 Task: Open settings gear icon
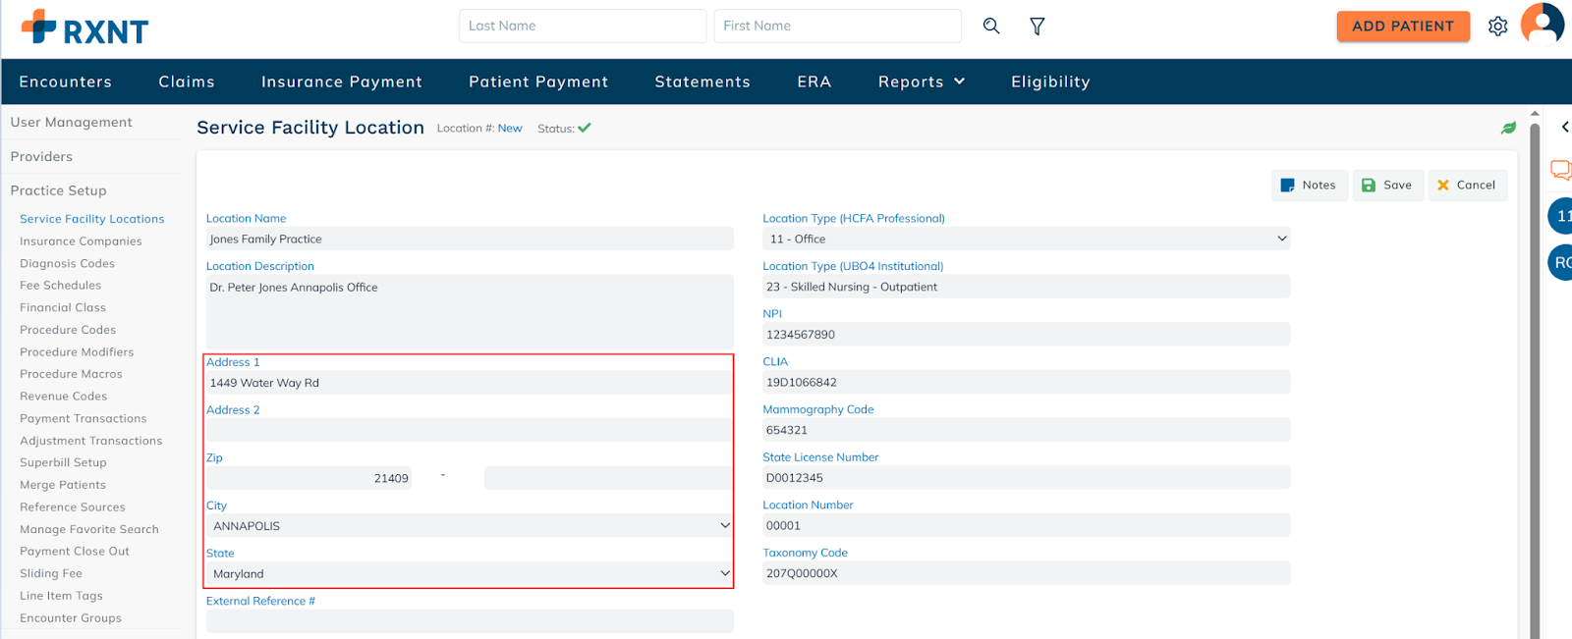pyautogui.click(x=1497, y=27)
